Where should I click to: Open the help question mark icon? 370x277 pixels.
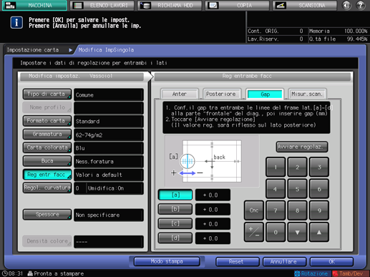[x=361, y=5]
